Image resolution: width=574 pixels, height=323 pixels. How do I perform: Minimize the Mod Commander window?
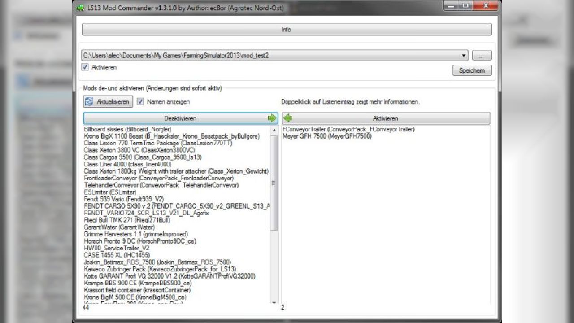[x=451, y=6]
